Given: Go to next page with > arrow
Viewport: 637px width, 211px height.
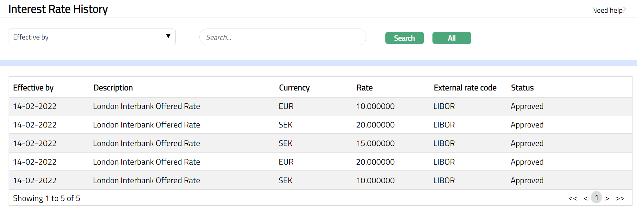Looking at the screenshot, I should (x=607, y=198).
